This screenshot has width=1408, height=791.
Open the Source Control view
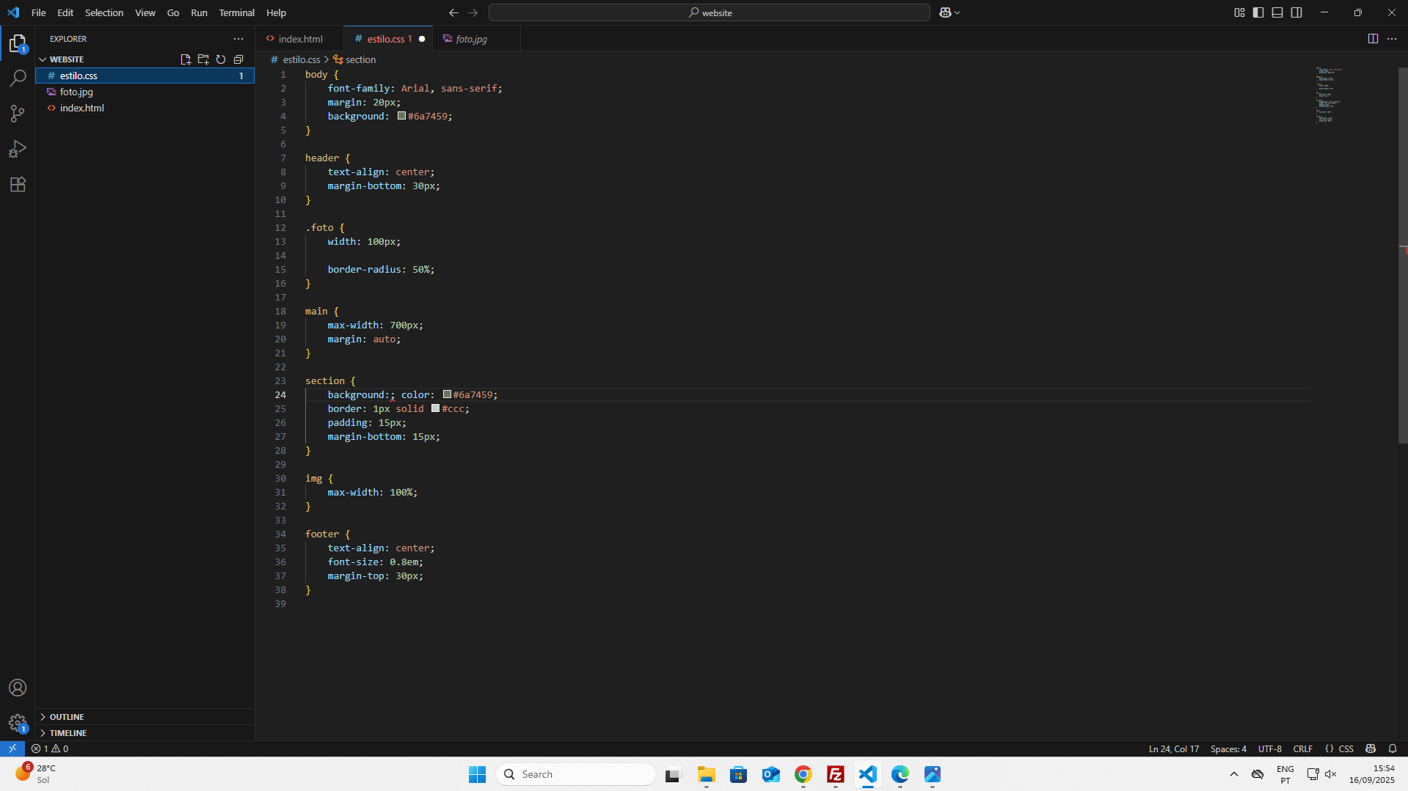pyautogui.click(x=18, y=114)
